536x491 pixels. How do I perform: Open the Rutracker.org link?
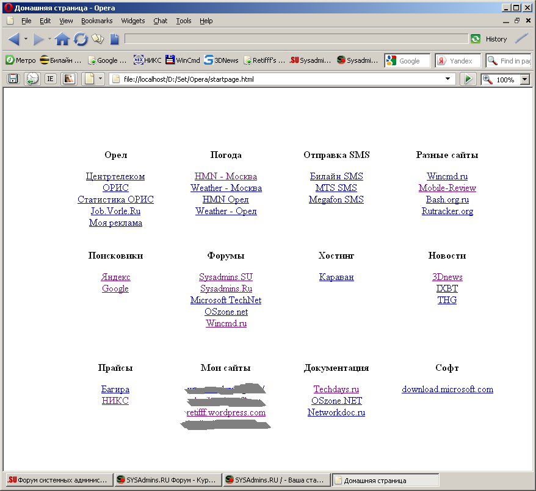(x=447, y=212)
